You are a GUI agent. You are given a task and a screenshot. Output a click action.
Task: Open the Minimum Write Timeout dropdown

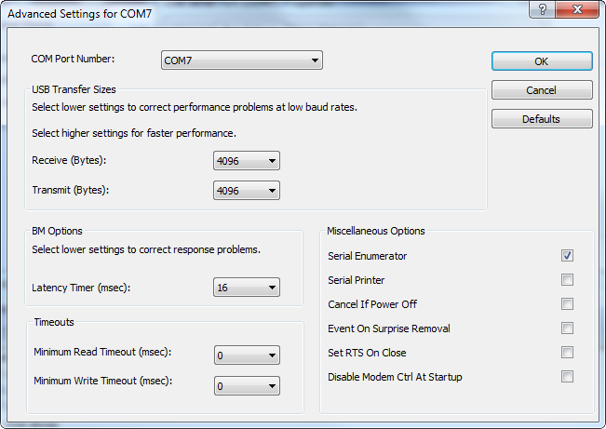click(x=247, y=384)
